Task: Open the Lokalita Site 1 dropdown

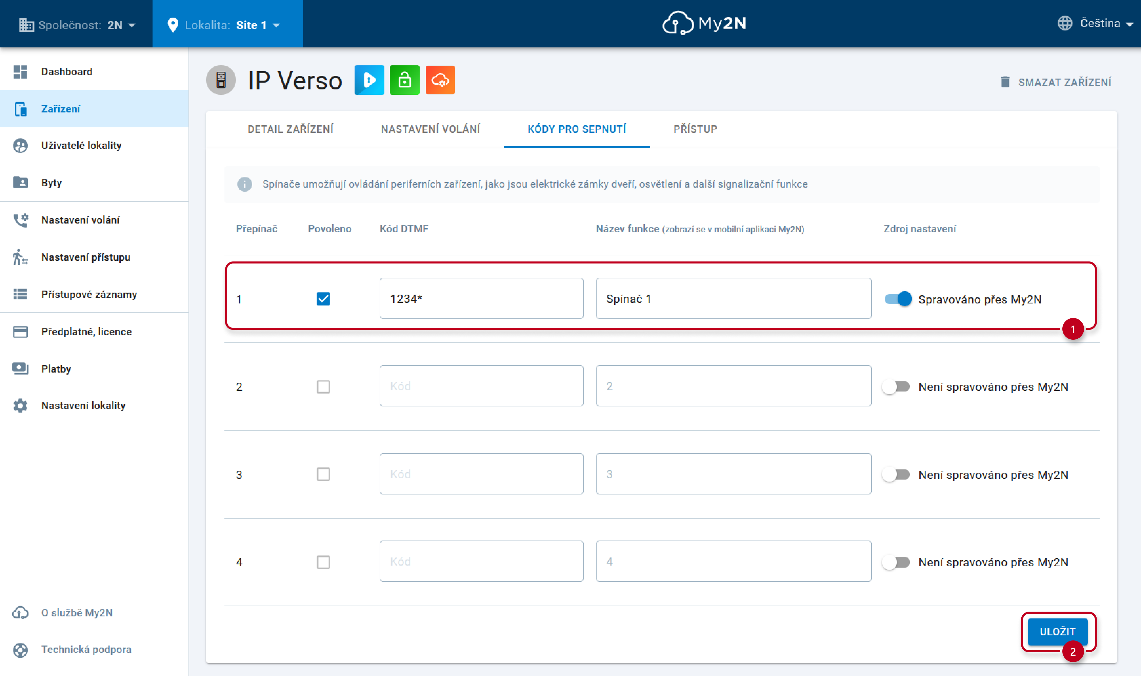Action: click(227, 24)
